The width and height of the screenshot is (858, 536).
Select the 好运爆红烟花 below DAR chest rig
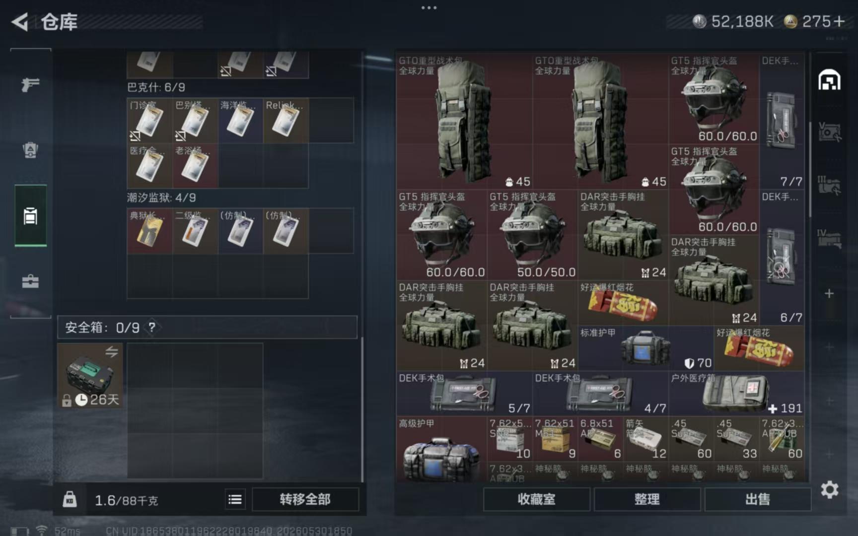click(623, 303)
